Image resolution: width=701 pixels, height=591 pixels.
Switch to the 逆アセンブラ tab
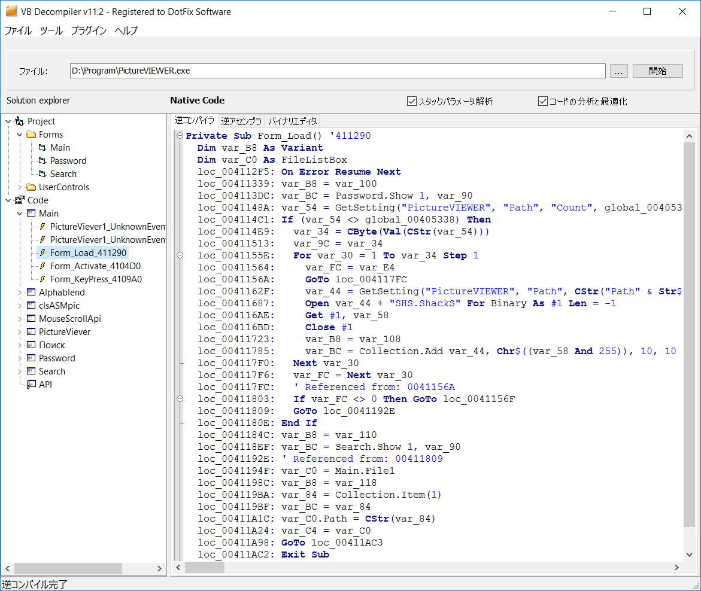[241, 121]
